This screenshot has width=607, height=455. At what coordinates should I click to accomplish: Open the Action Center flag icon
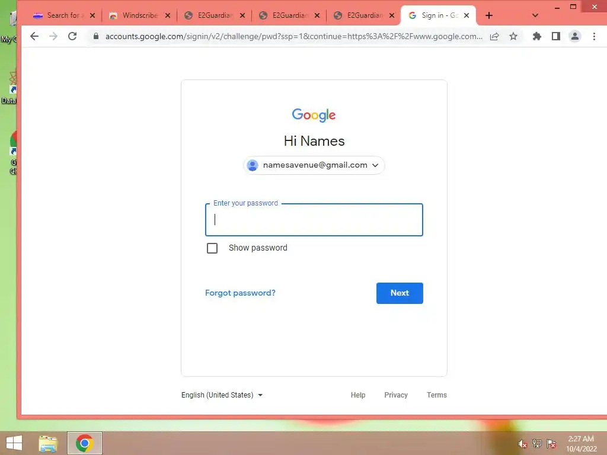(x=551, y=444)
